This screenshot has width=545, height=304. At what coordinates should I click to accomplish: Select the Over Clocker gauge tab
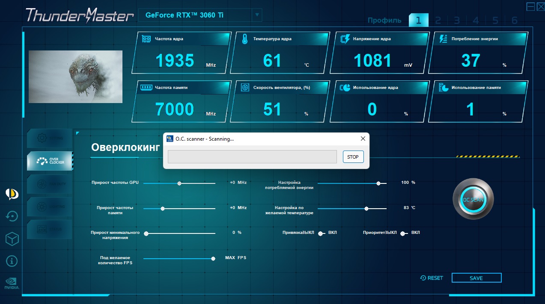pyautogui.click(x=50, y=161)
